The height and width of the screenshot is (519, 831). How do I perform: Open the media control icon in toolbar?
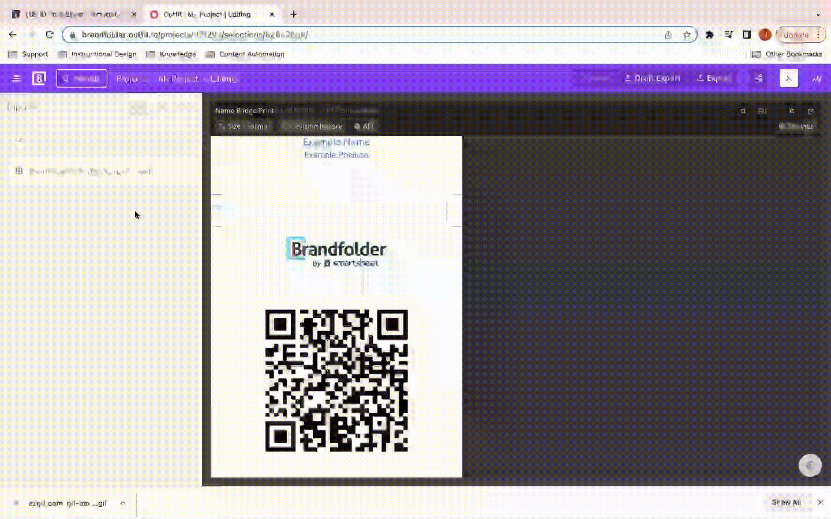(728, 35)
